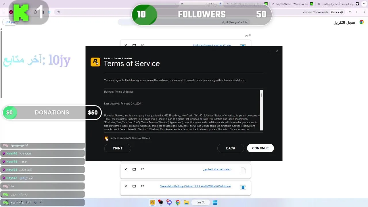Remove the Streamlabs Desktop Setup download entry
Viewport: 368px width, 207px height.
[126, 186]
